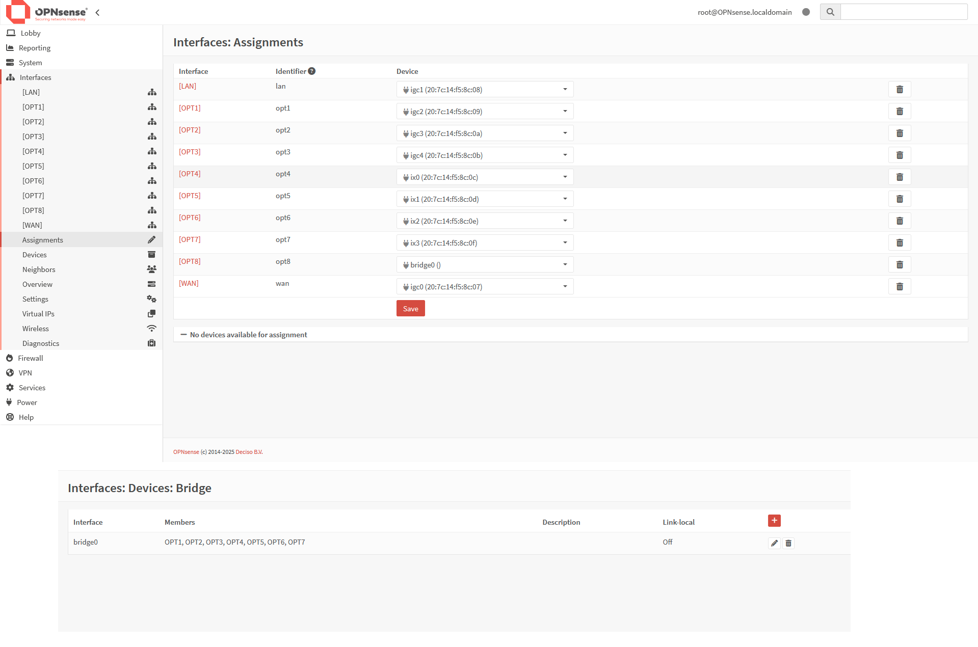Open the System menu
The width and height of the screenshot is (978, 647).
pyautogui.click(x=81, y=63)
